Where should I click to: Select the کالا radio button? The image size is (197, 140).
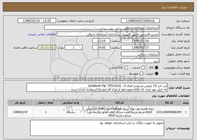coord(157,68)
